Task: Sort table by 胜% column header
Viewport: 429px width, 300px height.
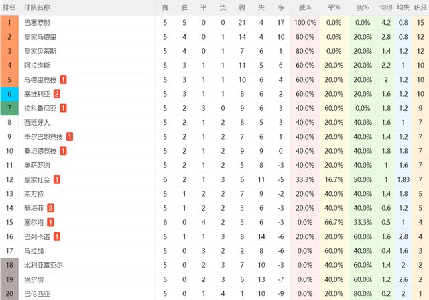Action: [x=305, y=7]
